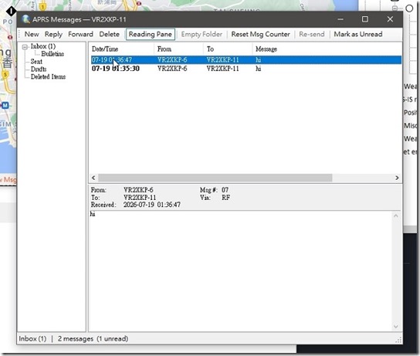Select the unread message from 01:35:30
The width and height of the screenshot is (420, 356).
pyautogui.click(x=246, y=69)
